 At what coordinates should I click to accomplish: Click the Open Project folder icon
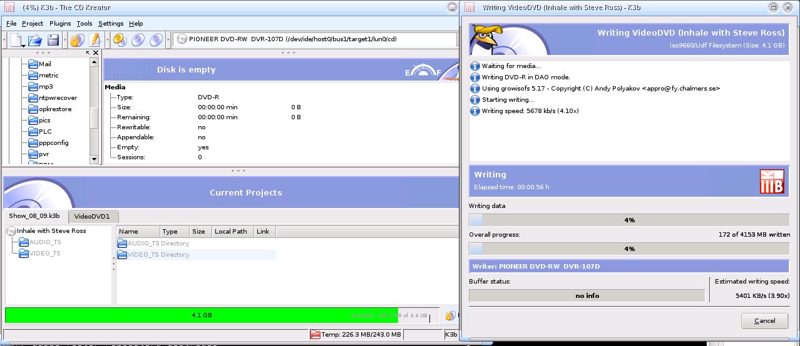(x=35, y=40)
